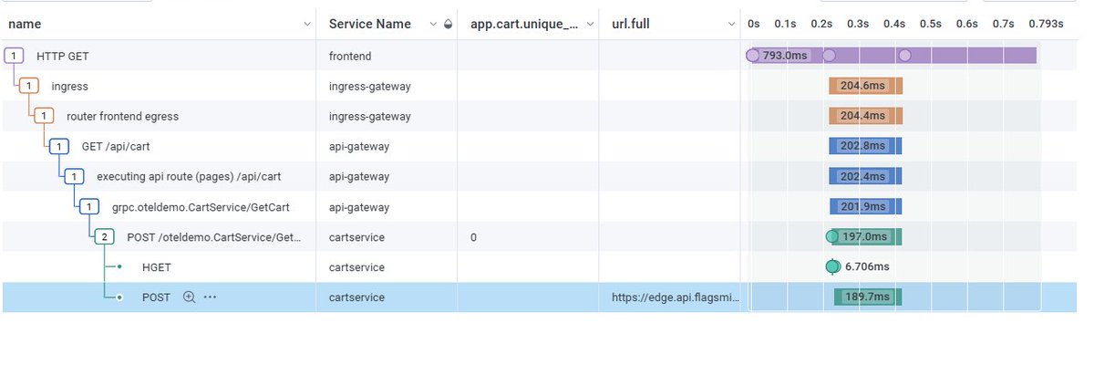
Task: Click the 202.4ms blue span bar
Action: coord(865,176)
